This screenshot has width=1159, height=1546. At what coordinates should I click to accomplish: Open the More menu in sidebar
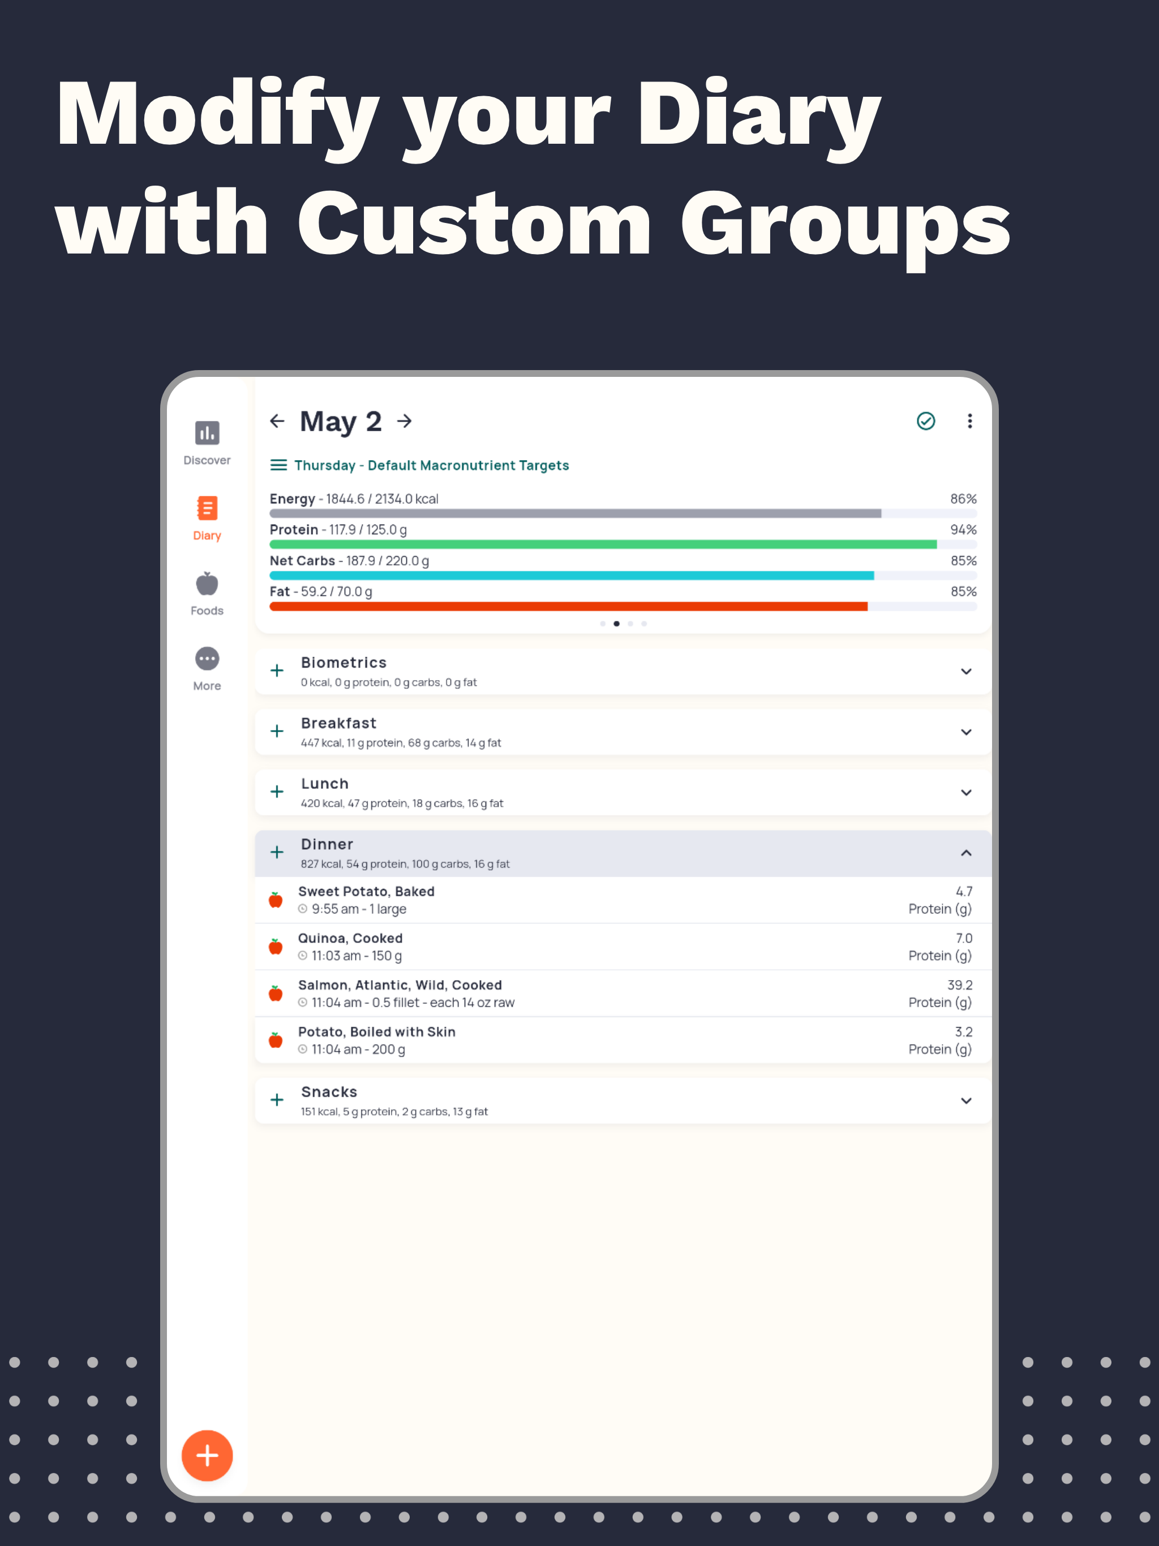point(207,669)
